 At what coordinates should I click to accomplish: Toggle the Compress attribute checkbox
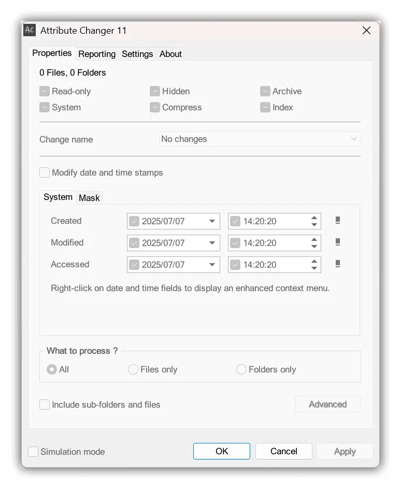[155, 107]
